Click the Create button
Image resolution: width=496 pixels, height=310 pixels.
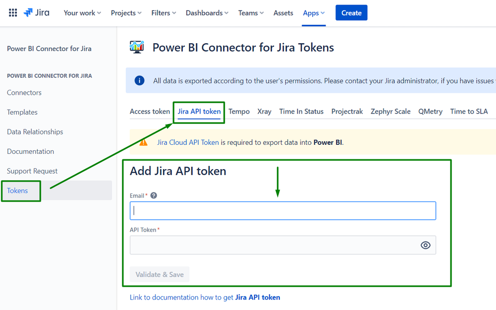tap(351, 12)
